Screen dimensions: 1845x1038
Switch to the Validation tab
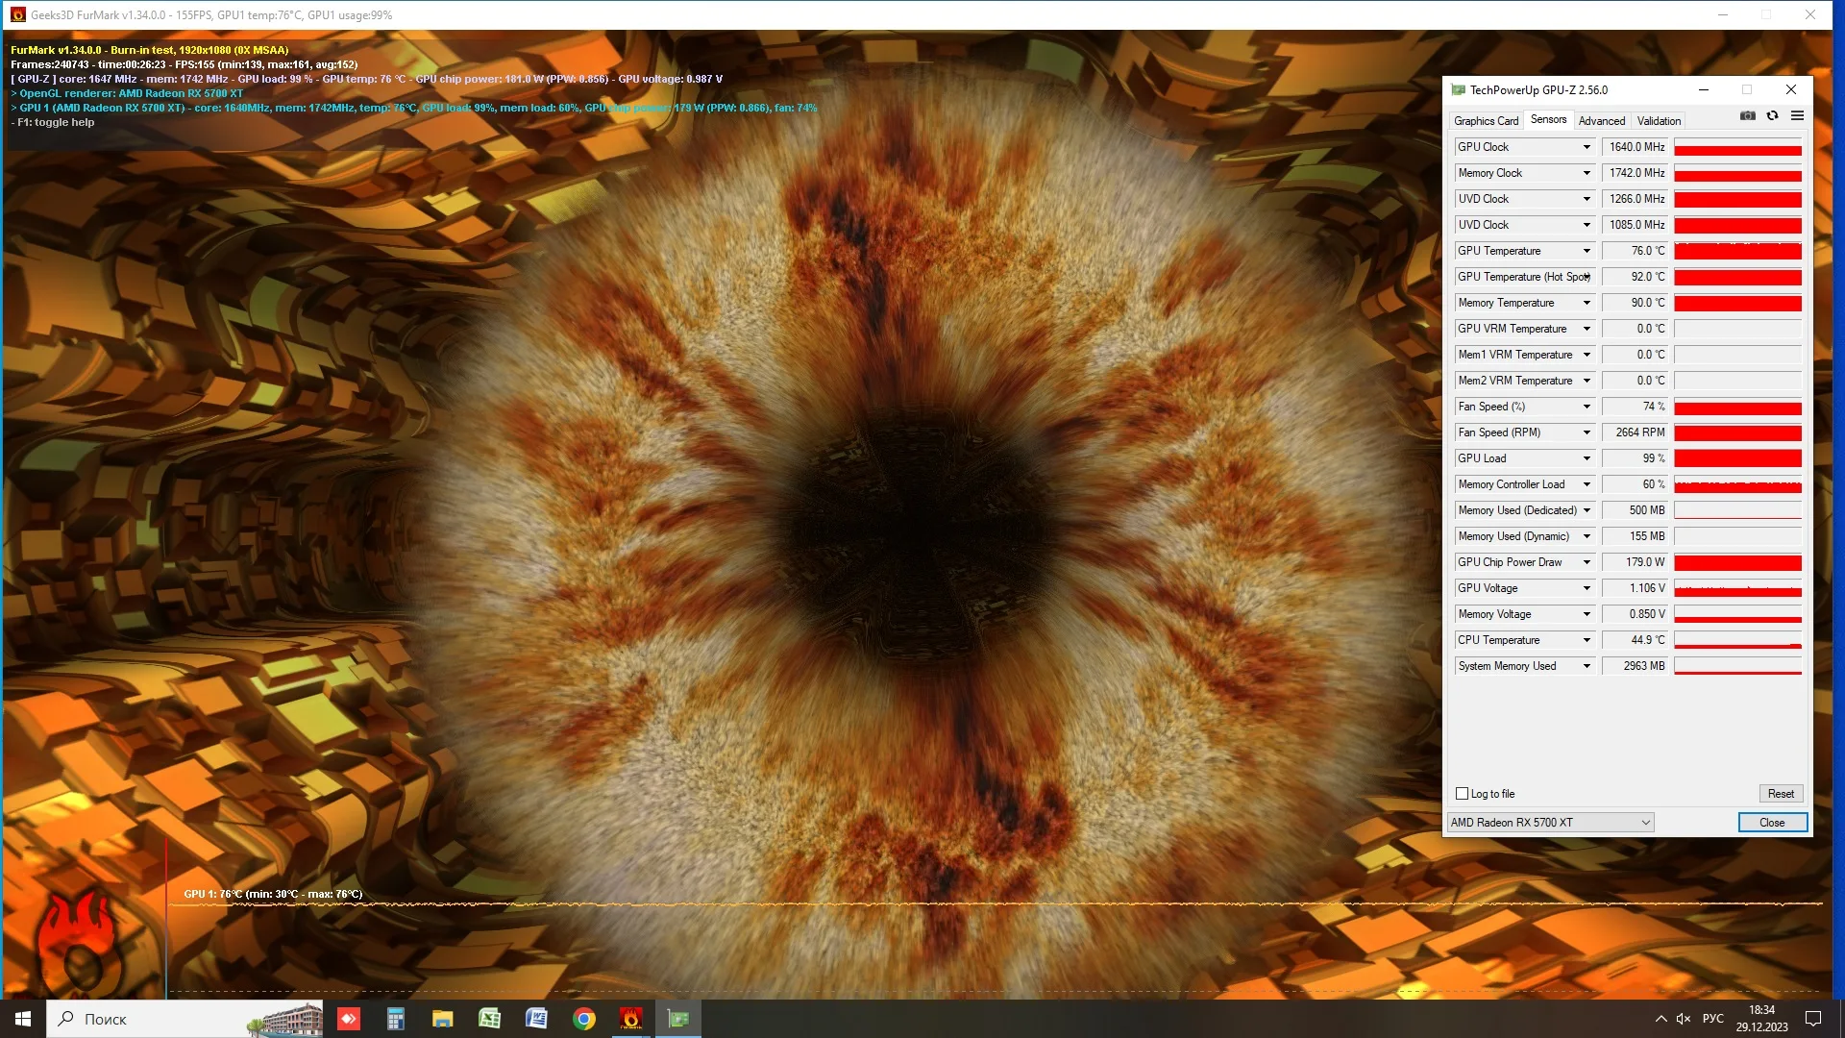(x=1658, y=120)
